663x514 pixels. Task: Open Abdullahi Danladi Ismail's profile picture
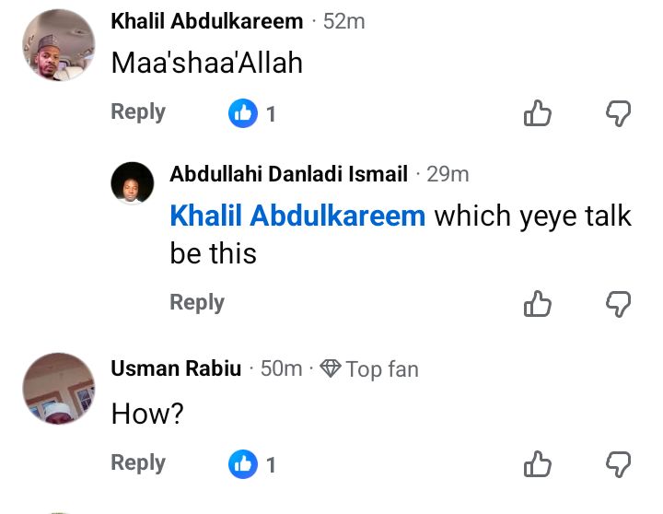132,182
